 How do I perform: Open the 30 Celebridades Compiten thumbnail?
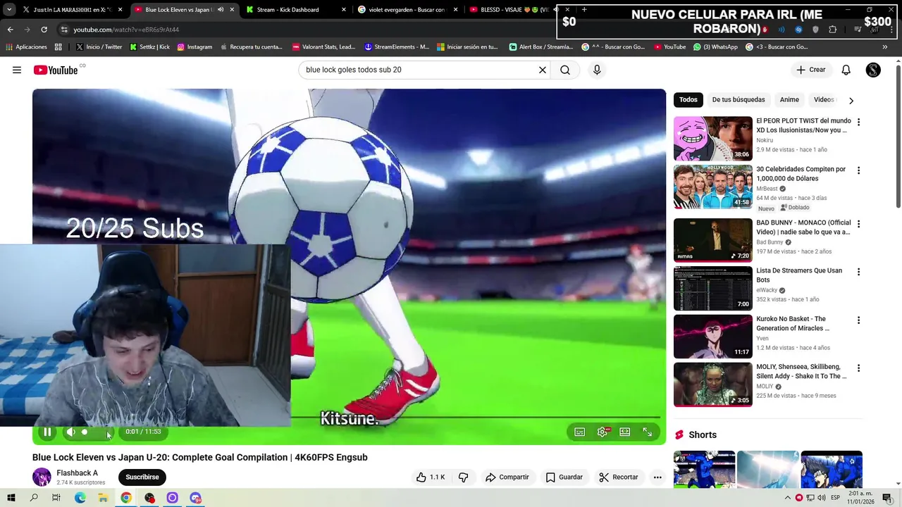(713, 187)
